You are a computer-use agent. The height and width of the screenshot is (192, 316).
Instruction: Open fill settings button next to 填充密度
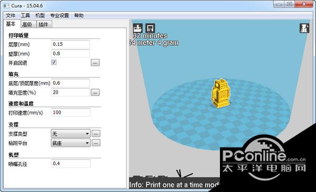click(95, 93)
